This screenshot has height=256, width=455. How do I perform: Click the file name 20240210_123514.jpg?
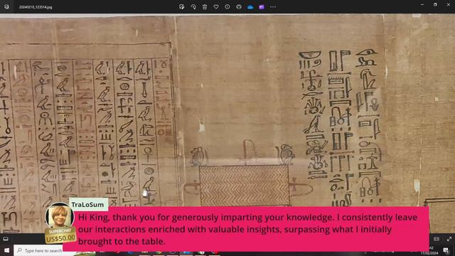(36, 7)
